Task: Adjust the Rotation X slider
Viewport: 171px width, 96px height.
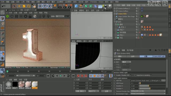Action: point(152,86)
